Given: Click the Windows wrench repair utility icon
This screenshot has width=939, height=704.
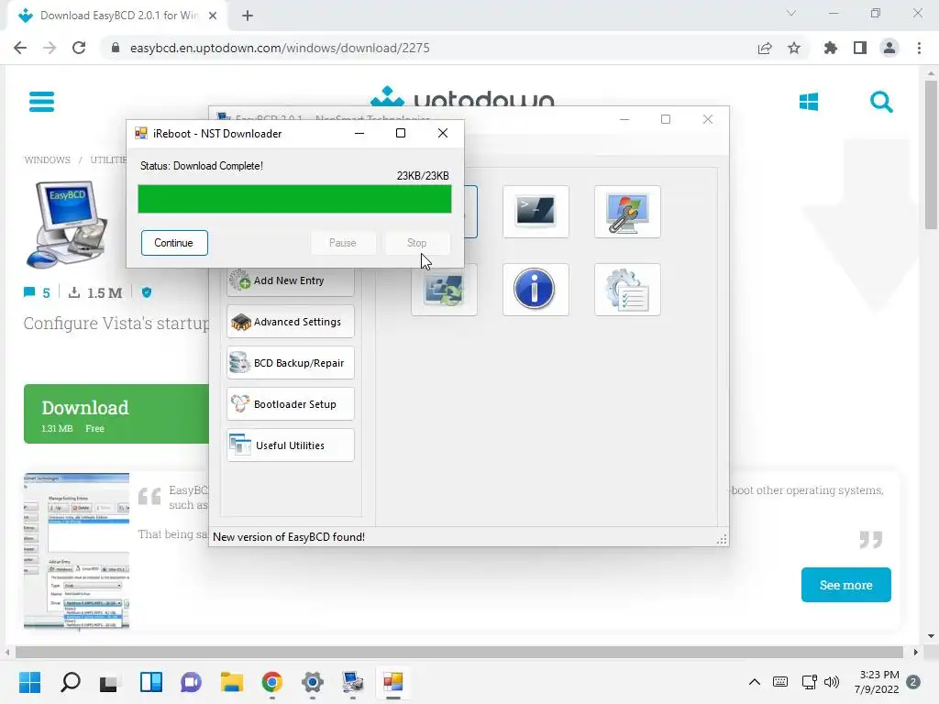Looking at the screenshot, I should (x=627, y=212).
